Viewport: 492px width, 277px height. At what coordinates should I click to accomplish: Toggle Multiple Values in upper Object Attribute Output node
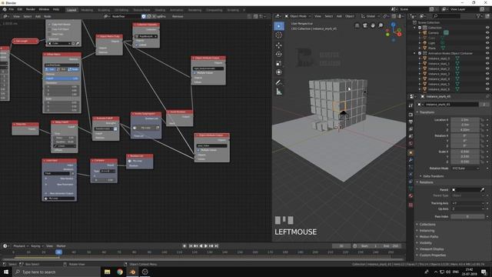[x=194, y=73]
